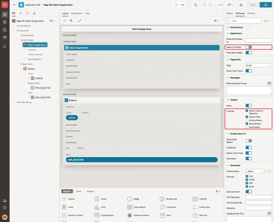Open gallery options menu at bottom
This screenshot has width=274, height=222.
218,191
